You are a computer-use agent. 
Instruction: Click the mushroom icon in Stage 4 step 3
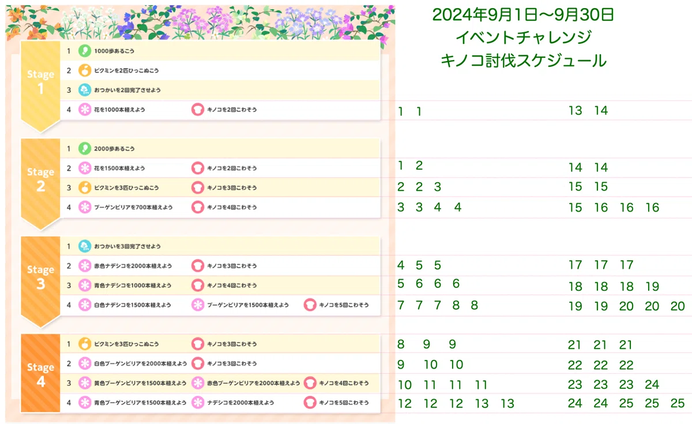click(x=310, y=383)
